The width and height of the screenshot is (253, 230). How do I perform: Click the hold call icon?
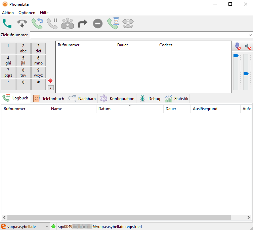[52, 23]
